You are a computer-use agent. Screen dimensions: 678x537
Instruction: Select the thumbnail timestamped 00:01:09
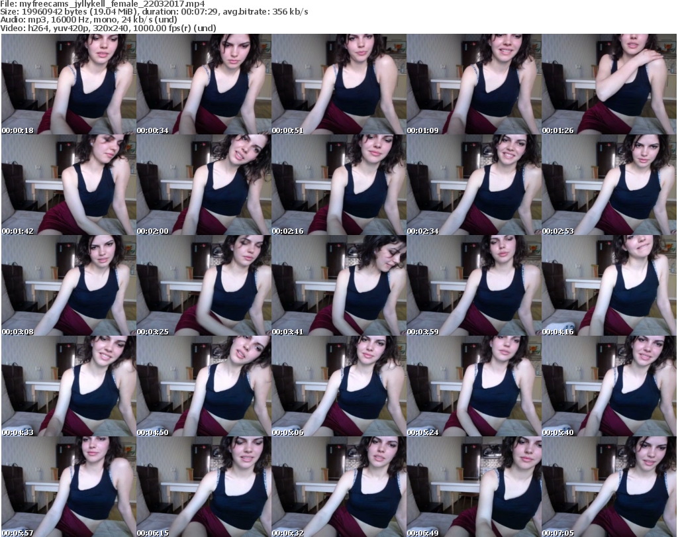tap(474, 84)
